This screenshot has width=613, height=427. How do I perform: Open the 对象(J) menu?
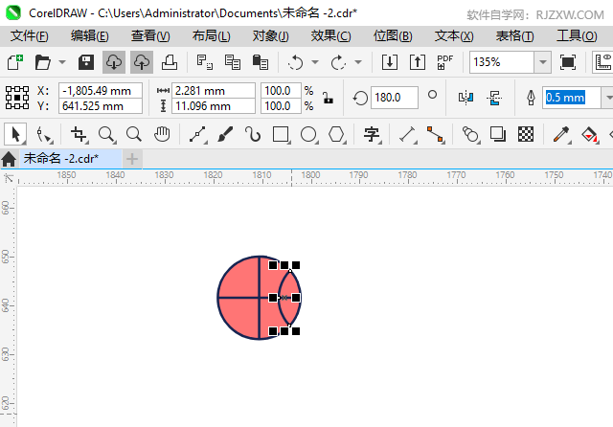(x=270, y=36)
